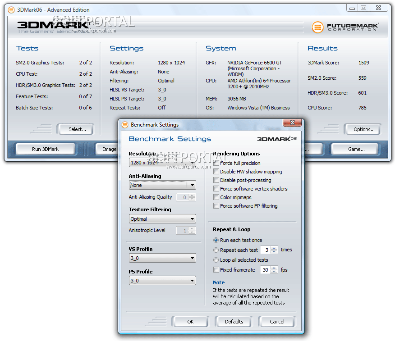Maximize the 3DMark06 main window

pyautogui.click(x=363, y=8)
